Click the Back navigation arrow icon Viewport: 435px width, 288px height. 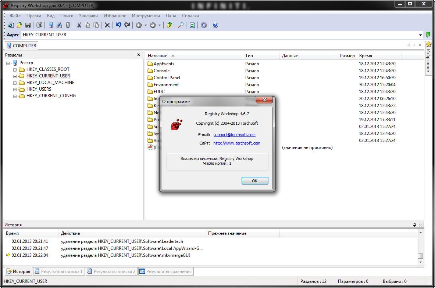pos(139,25)
